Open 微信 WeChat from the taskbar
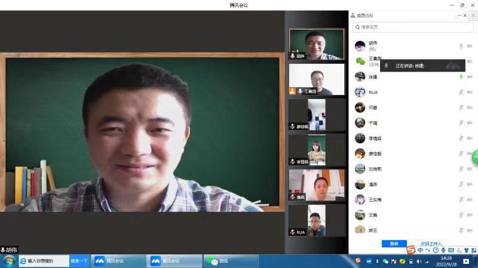 (231, 261)
